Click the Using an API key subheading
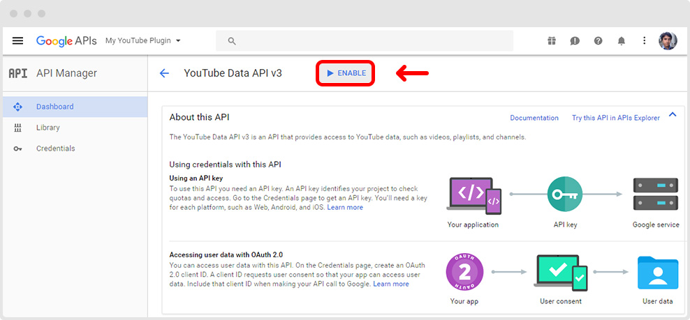This screenshot has height=320, width=690. [196, 178]
